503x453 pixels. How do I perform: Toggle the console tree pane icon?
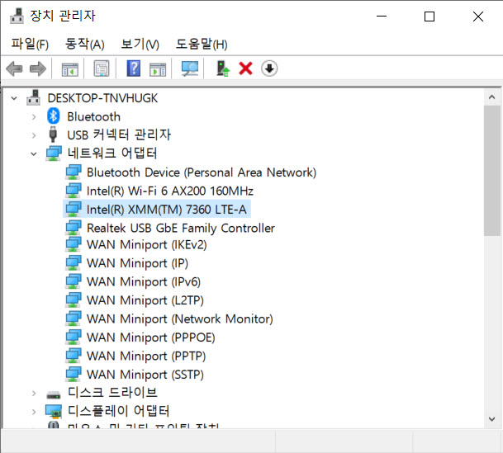tap(69, 68)
